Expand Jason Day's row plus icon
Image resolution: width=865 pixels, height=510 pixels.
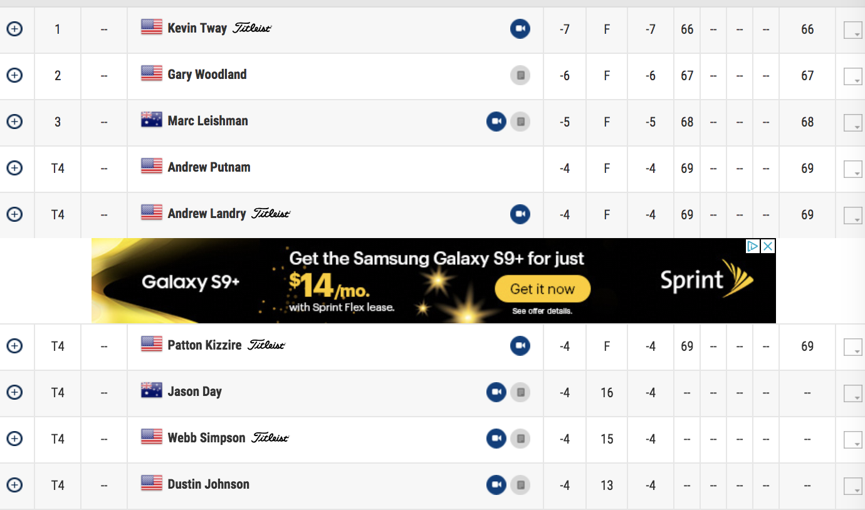14,392
